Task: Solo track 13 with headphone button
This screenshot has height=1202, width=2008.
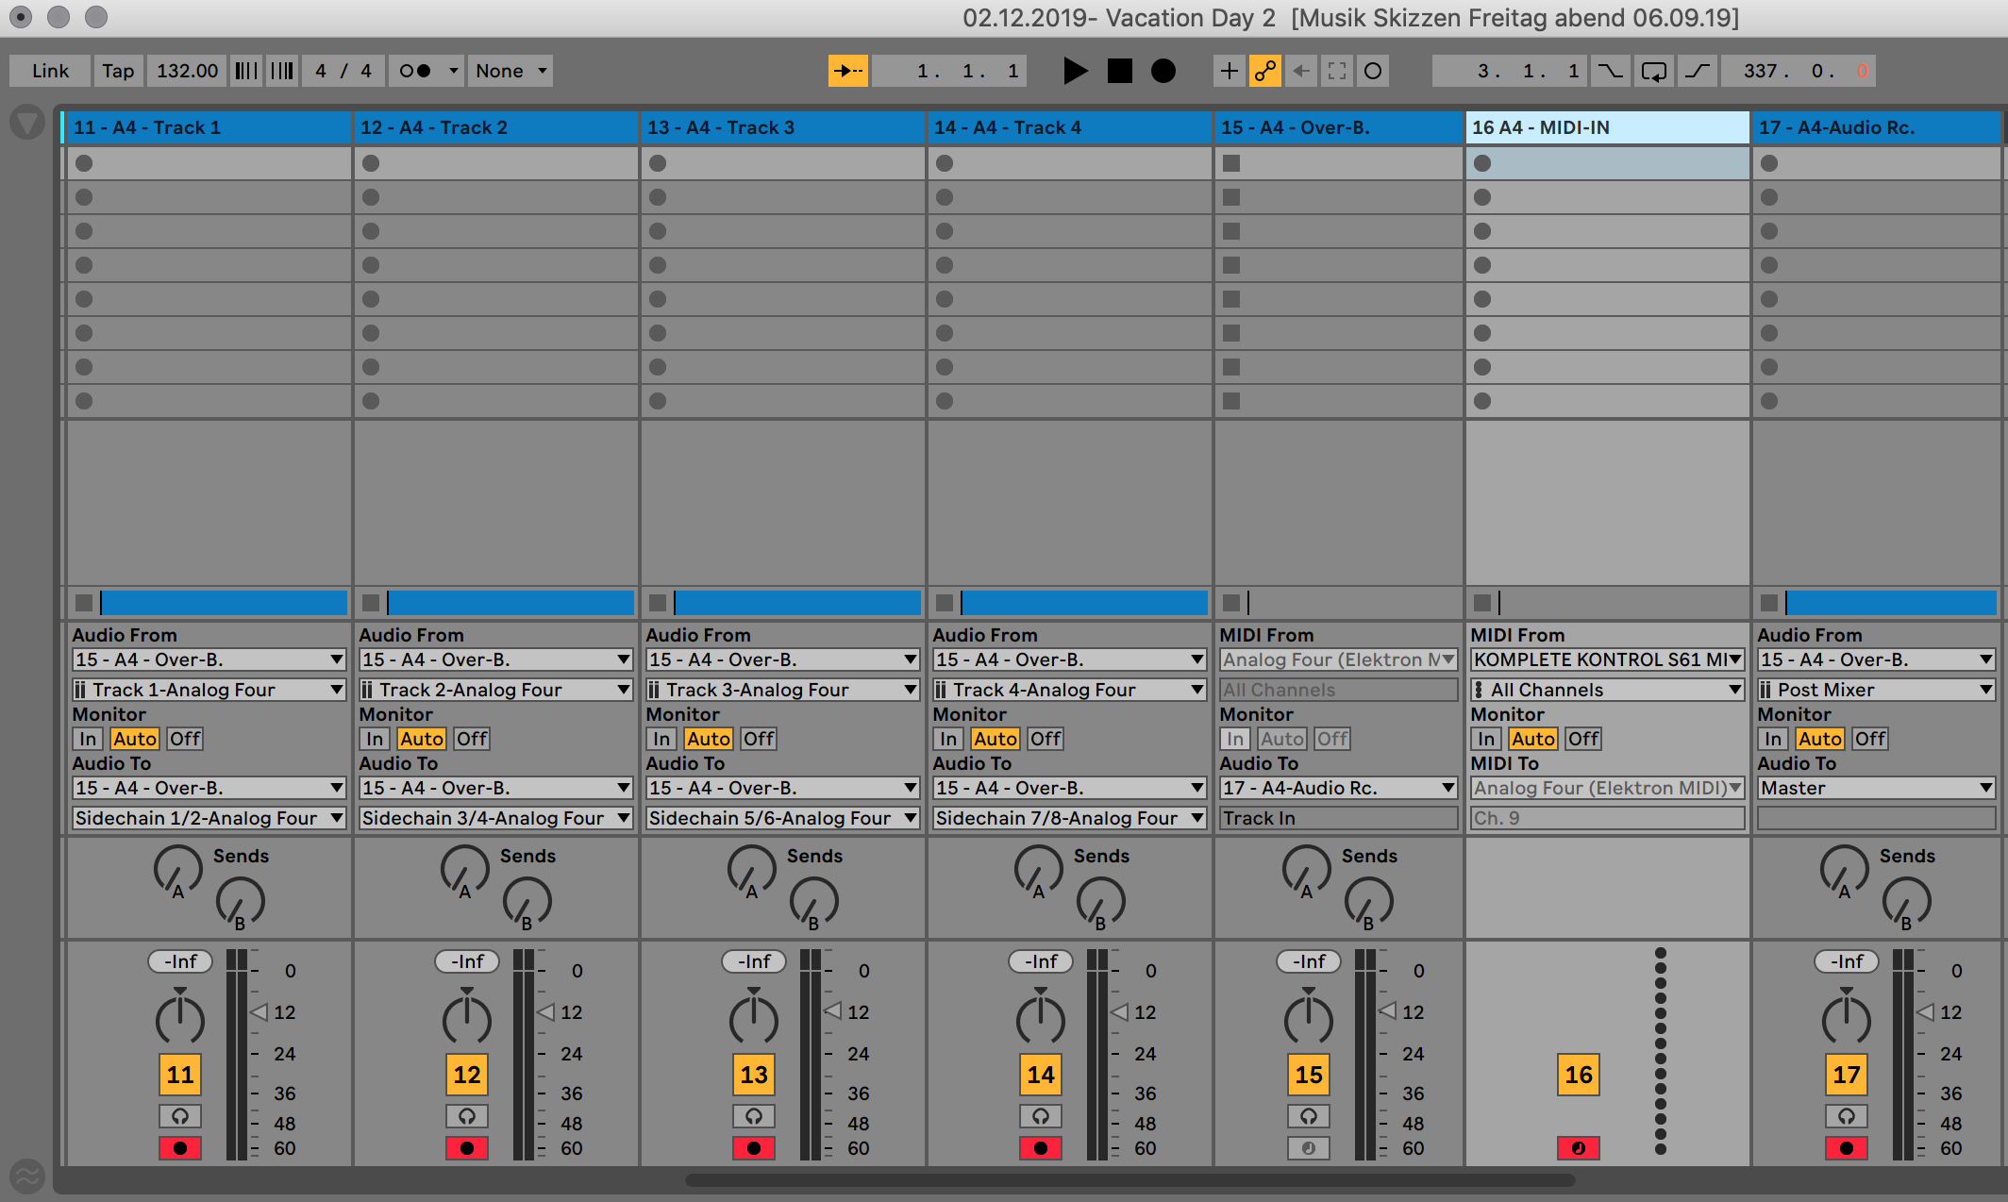Action: point(754,1116)
